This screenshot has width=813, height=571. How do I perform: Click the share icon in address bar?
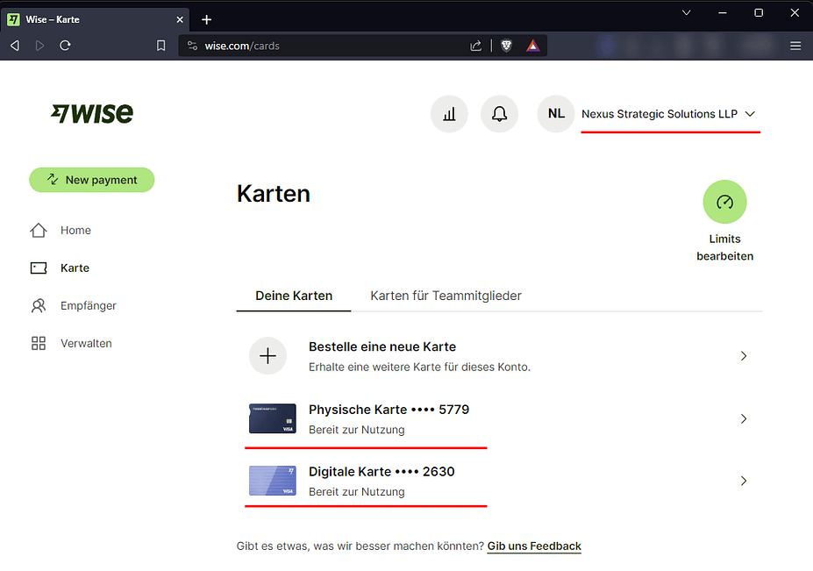pos(475,46)
